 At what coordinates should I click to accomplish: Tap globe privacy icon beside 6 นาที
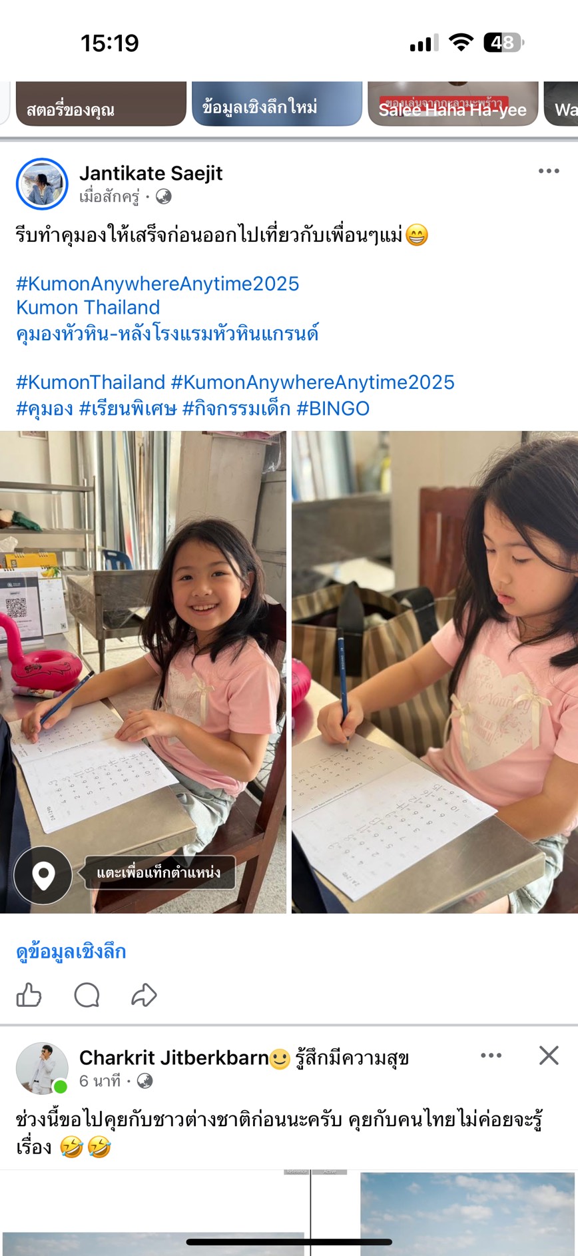(x=144, y=1081)
